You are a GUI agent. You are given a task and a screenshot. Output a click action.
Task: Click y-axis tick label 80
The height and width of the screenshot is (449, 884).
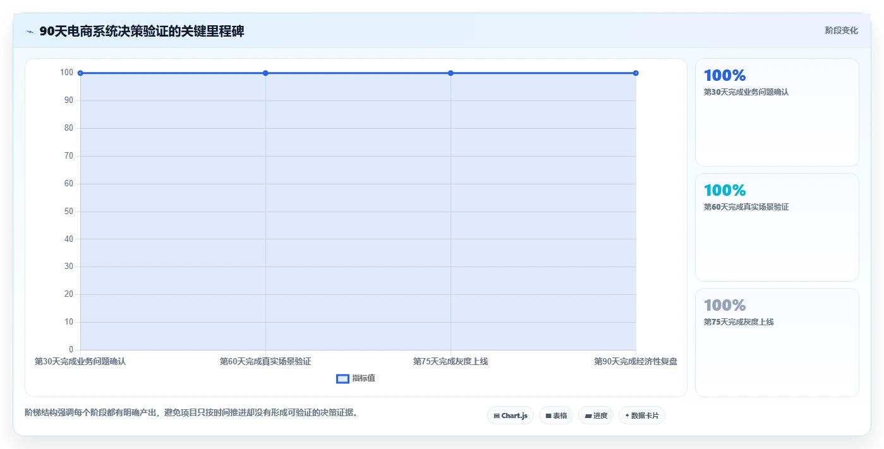click(69, 128)
